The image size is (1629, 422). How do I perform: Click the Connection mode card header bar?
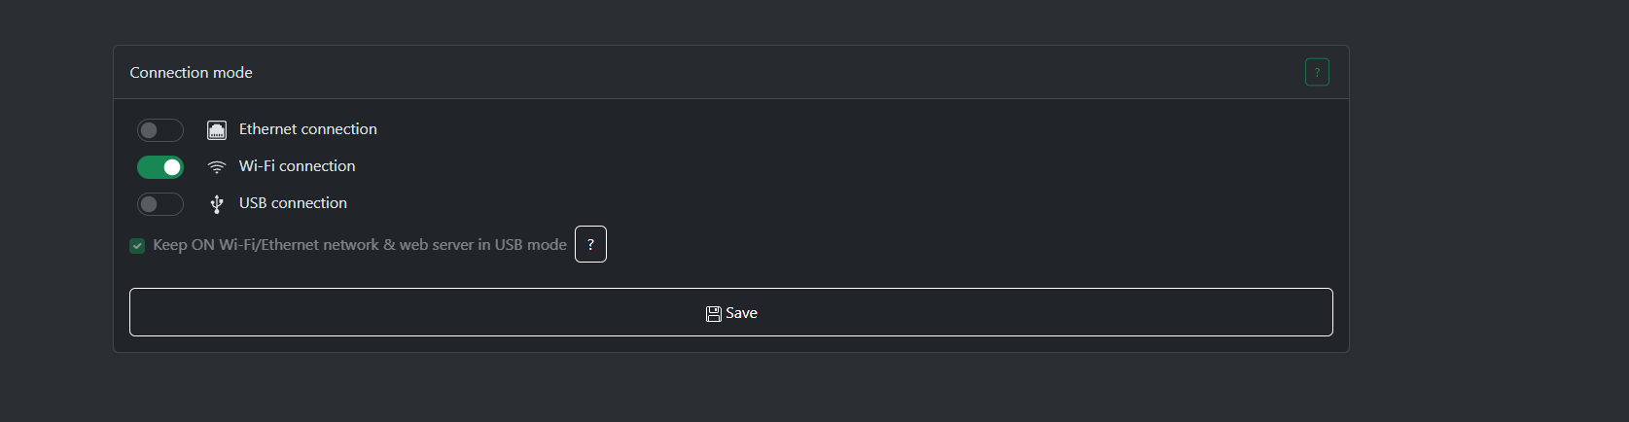click(729, 72)
